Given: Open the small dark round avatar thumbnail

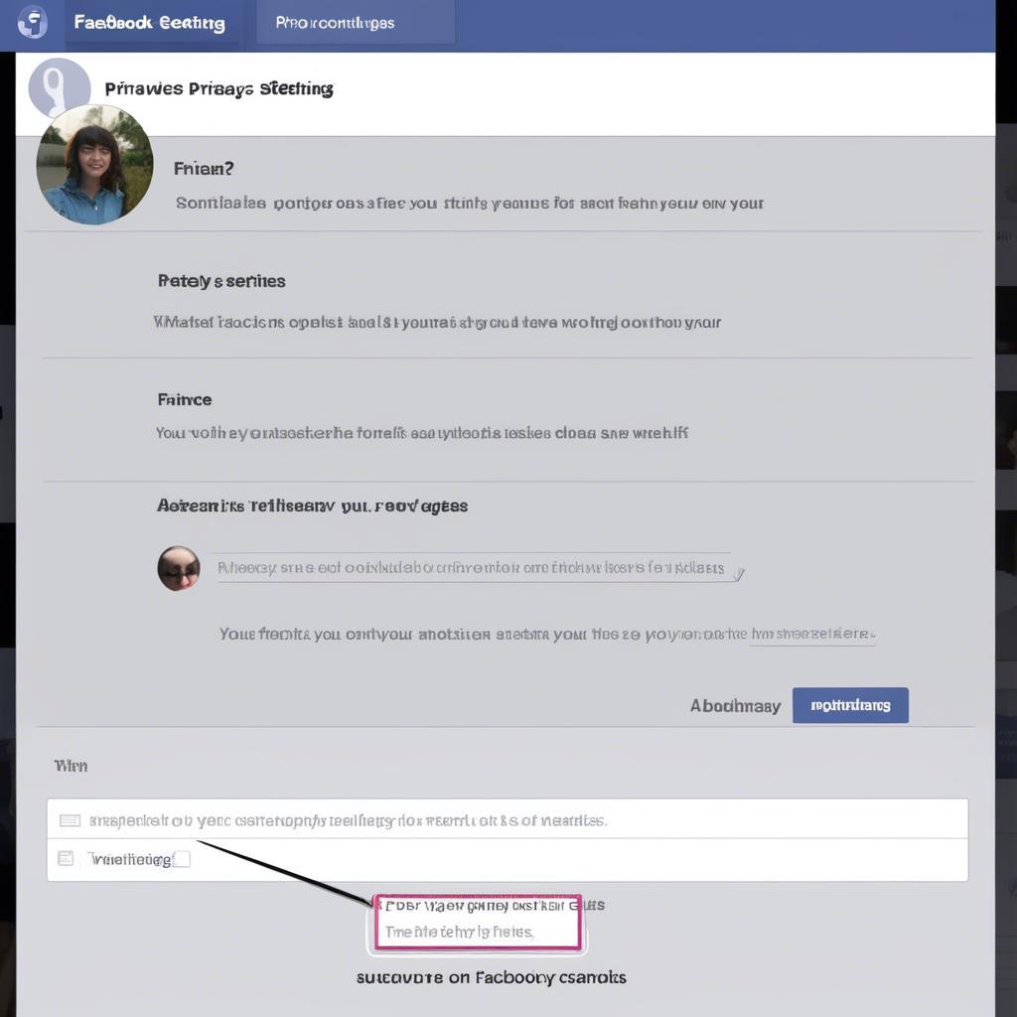Looking at the screenshot, I should 179,568.
